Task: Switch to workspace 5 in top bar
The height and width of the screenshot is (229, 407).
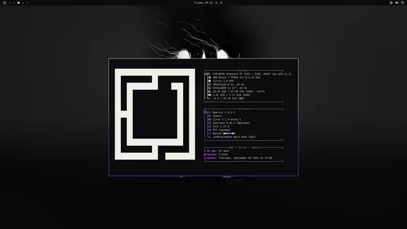Action: (27, 3)
